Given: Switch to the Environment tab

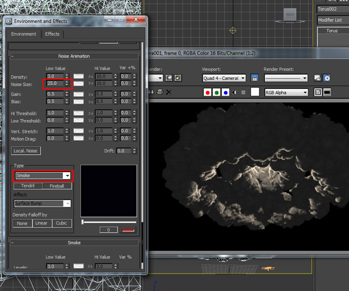Looking at the screenshot, I should (x=24, y=34).
